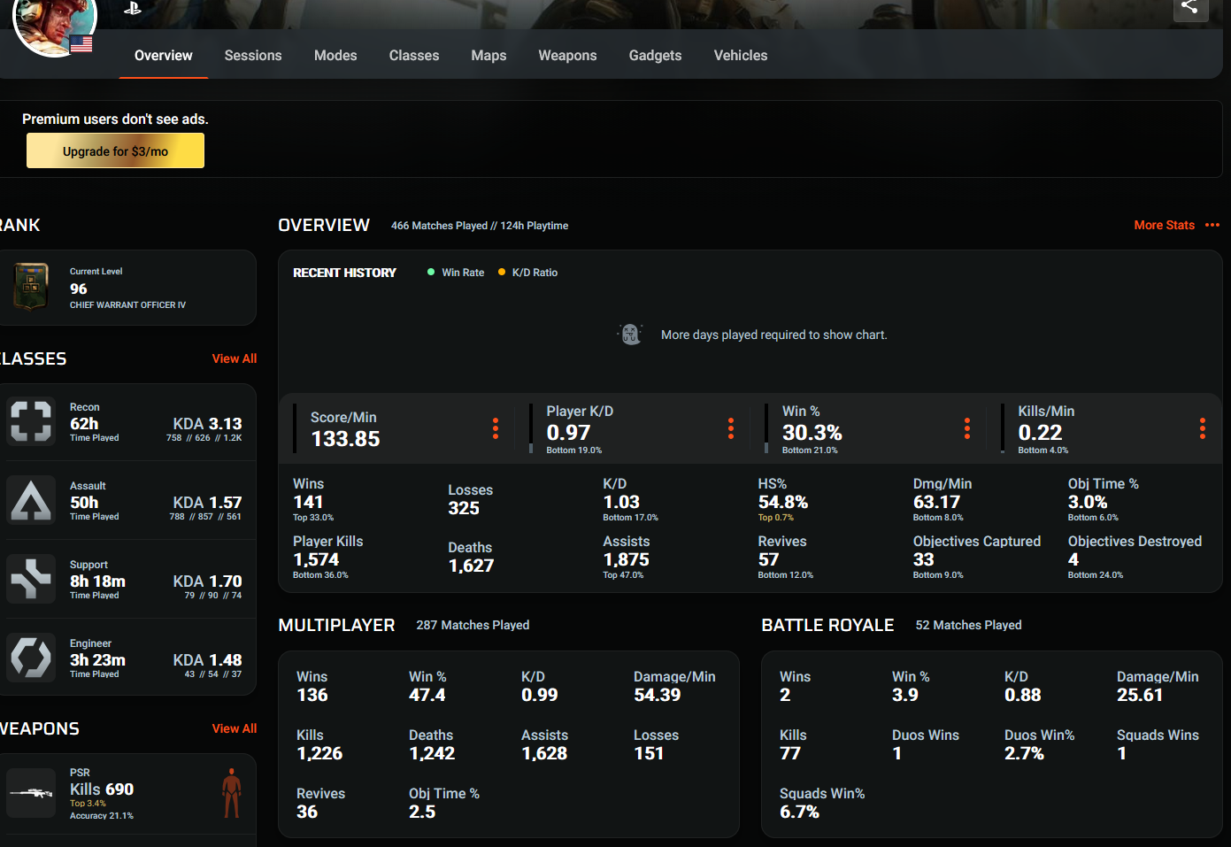Viewport: 1231px width, 847px height.
Task: Click the Current Level 96 value
Action: [79, 289]
